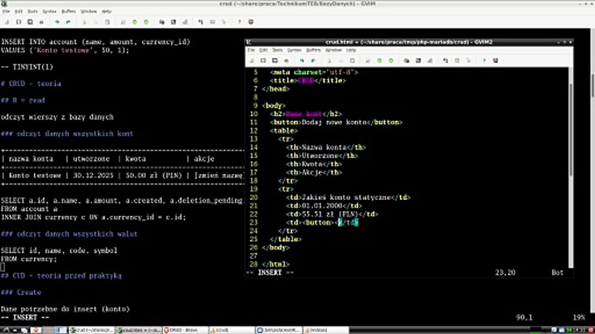Open Edit menu in background crud GVIM window

pos(19,11)
